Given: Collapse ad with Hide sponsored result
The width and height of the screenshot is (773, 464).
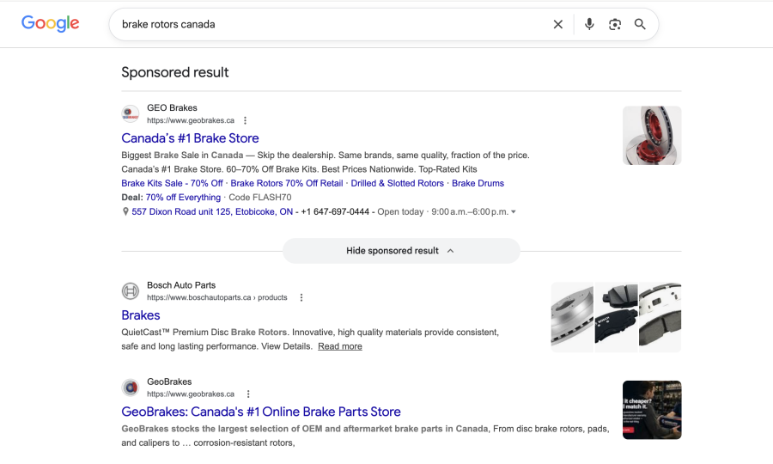Looking at the screenshot, I should coord(401,251).
